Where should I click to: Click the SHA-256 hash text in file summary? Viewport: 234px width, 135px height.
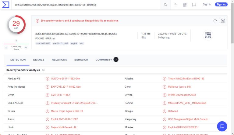pos(76,34)
